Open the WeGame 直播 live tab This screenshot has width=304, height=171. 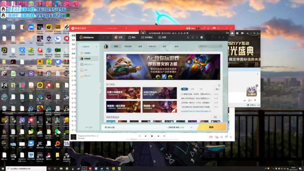point(162,37)
